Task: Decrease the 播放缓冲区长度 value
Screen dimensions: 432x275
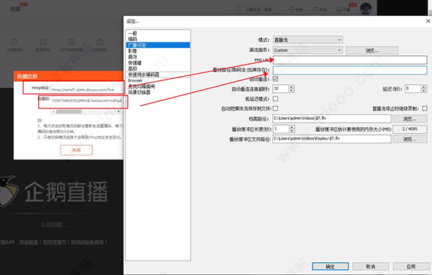Action: (292, 131)
